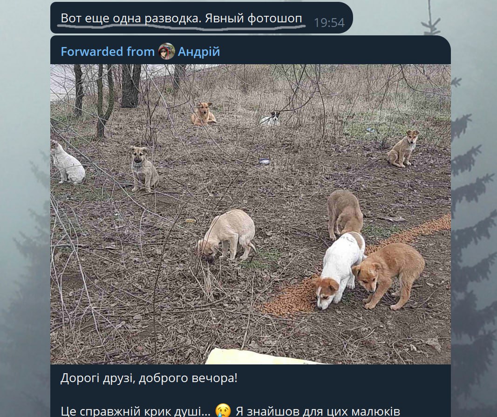Click the 19:54 message timestamp
This screenshot has width=497, height=417.
coord(329,22)
